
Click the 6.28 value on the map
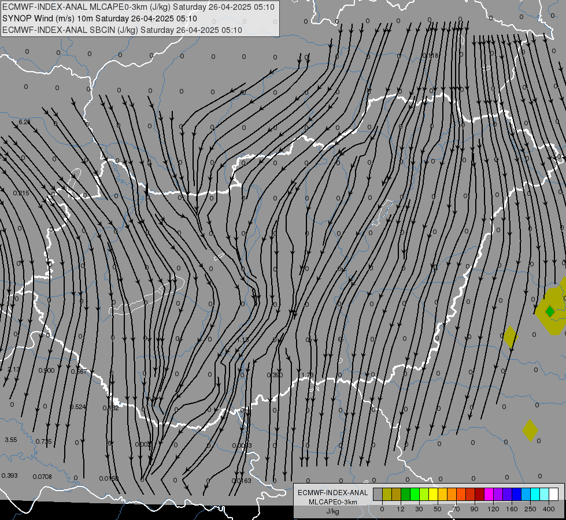coord(24,122)
